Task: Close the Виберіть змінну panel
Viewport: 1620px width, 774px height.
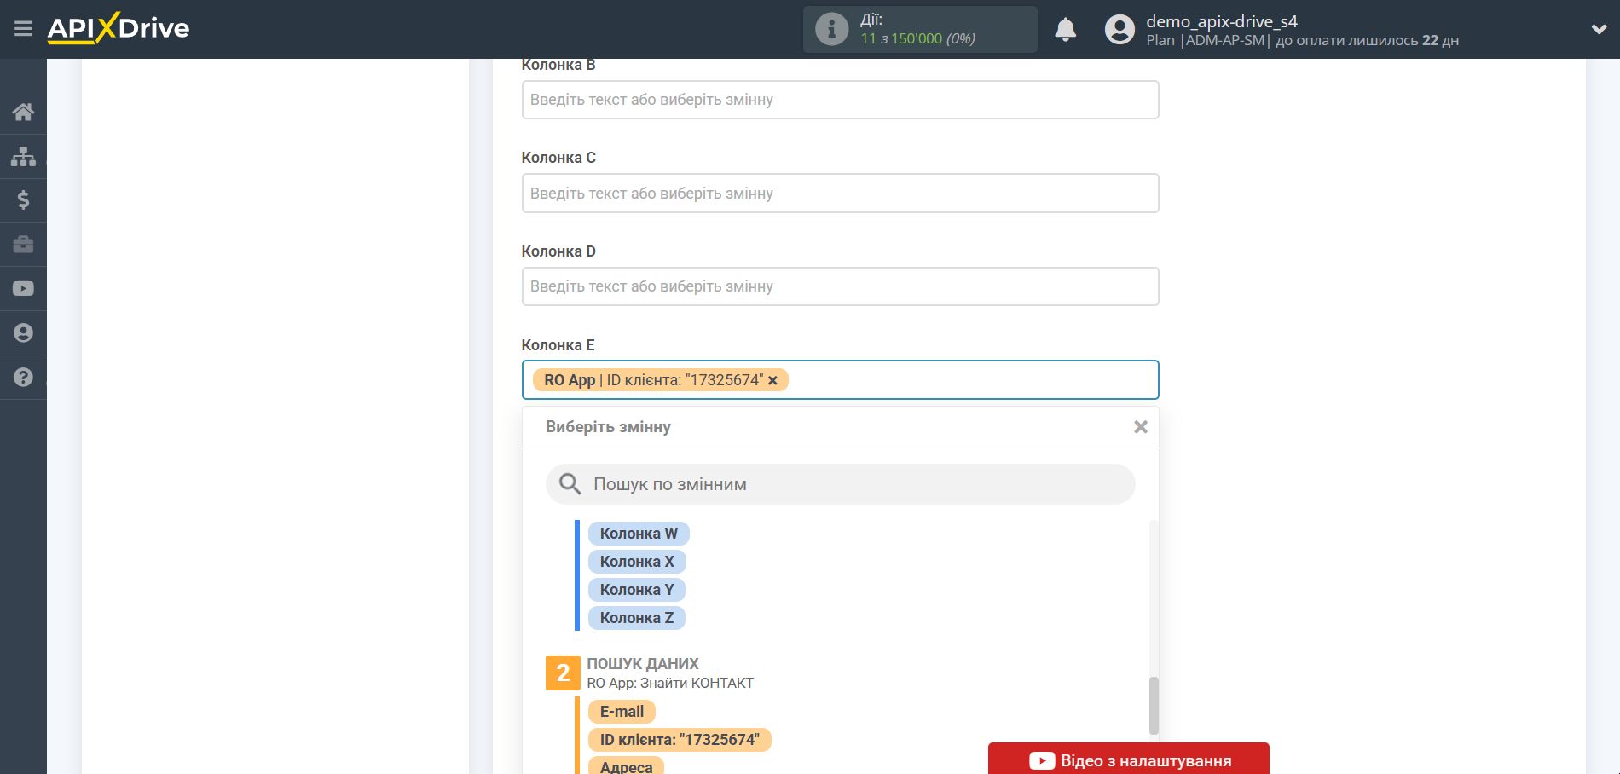Action: [1140, 427]
